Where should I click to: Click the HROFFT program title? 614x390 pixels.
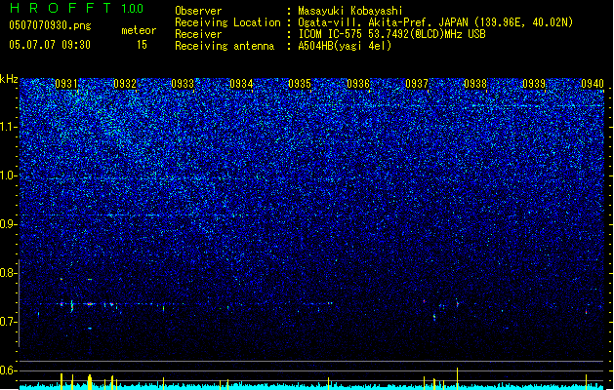click(61, 8)
